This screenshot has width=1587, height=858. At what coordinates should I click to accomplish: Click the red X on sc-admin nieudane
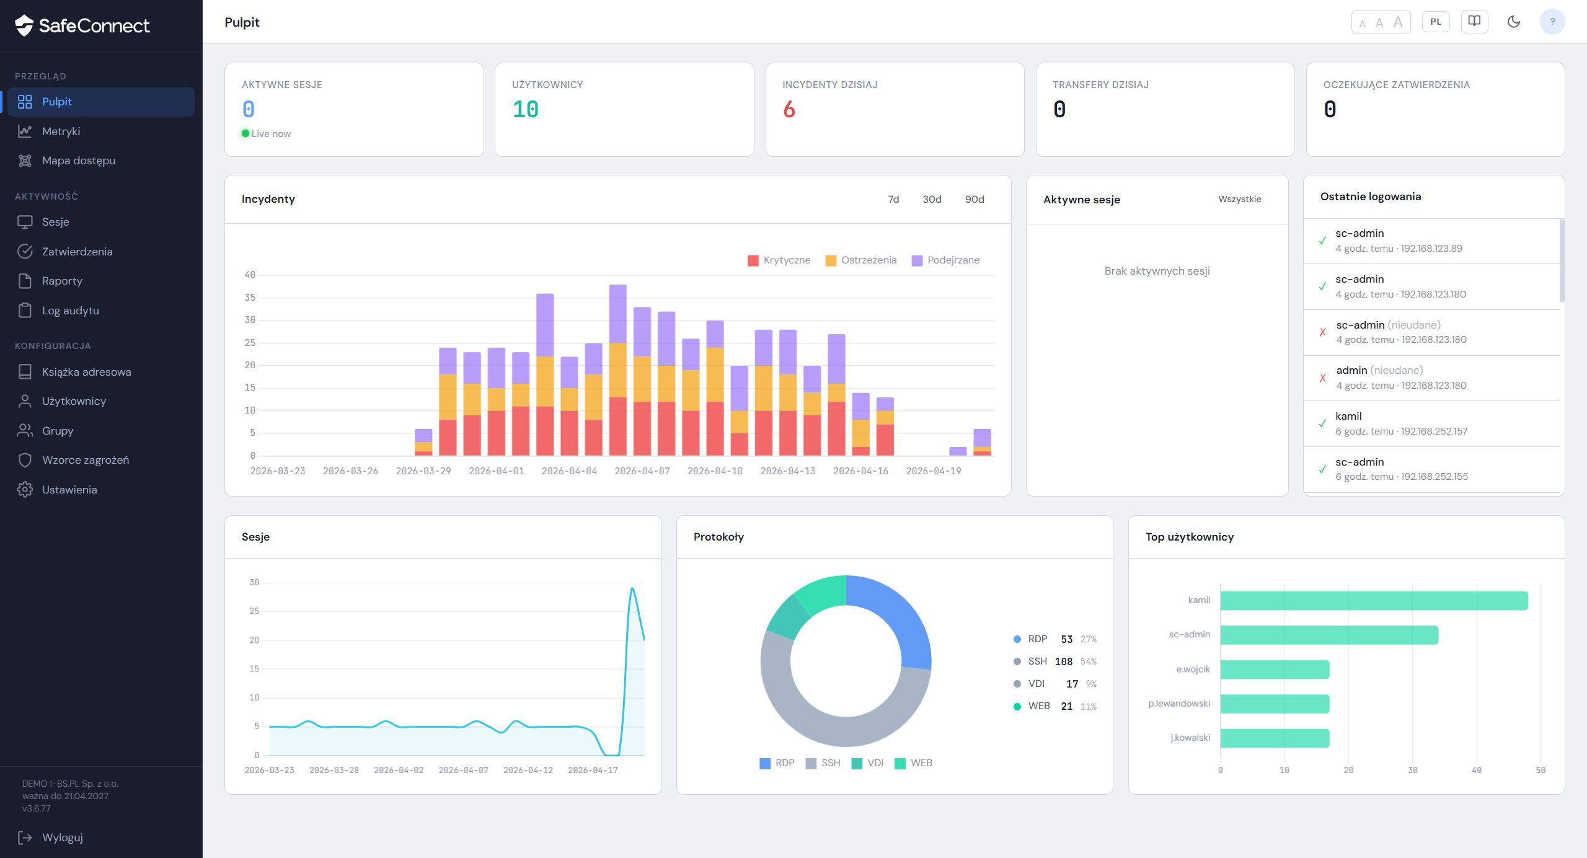[1323, 332]
